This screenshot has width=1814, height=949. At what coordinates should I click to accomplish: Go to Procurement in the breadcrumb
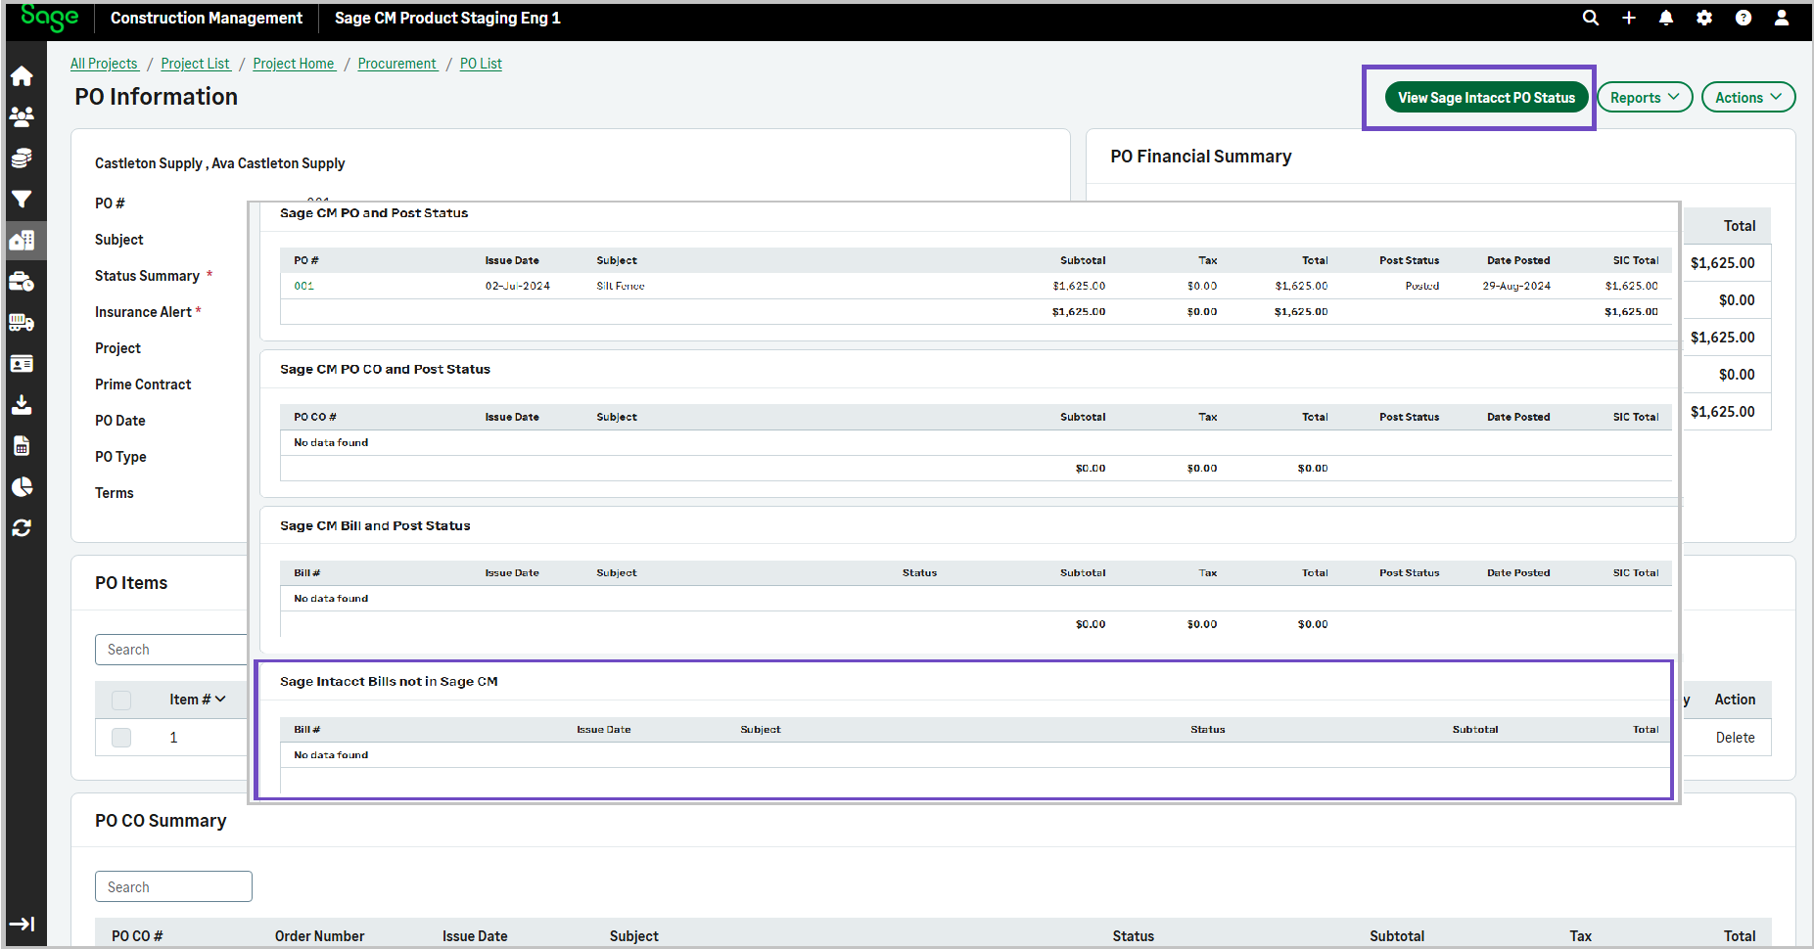click(396, 64)
